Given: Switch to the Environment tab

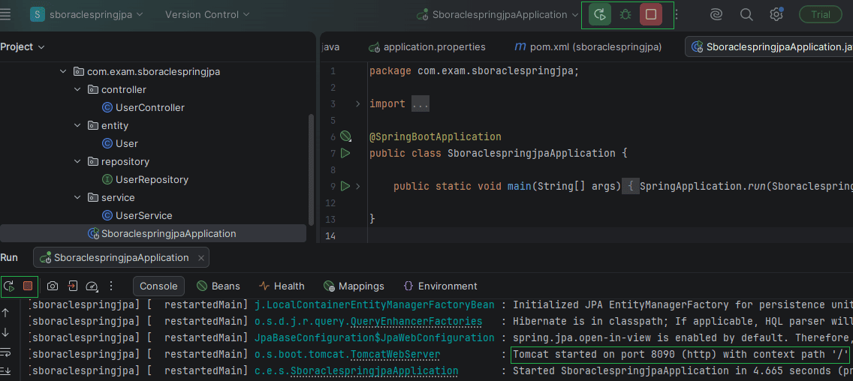Looking at the screenshot, I should coord(440,286).
